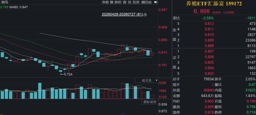
Task: Show 信息 info panel
Action: tap(136, 2)
